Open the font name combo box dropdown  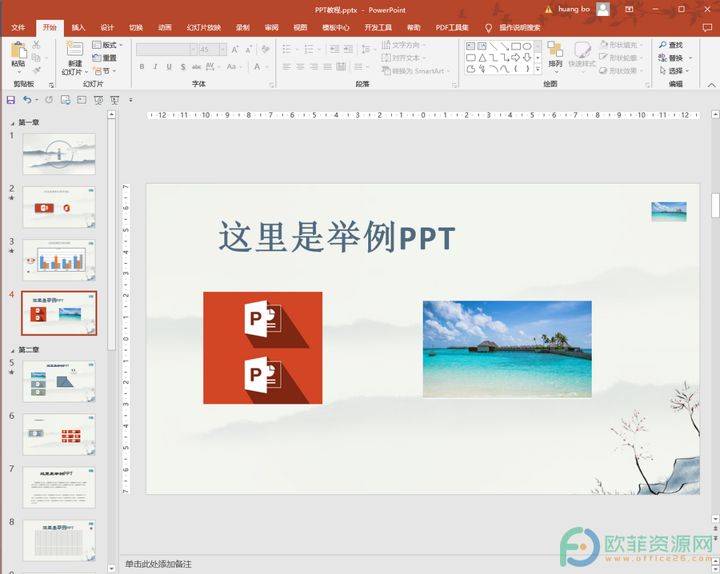coord(194,49)
